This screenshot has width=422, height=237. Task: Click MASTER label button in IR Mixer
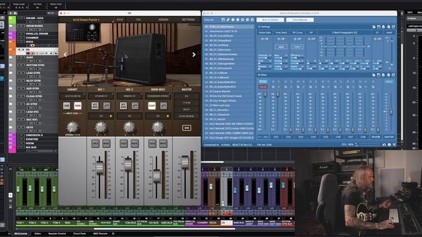click(x=389, y=137)
